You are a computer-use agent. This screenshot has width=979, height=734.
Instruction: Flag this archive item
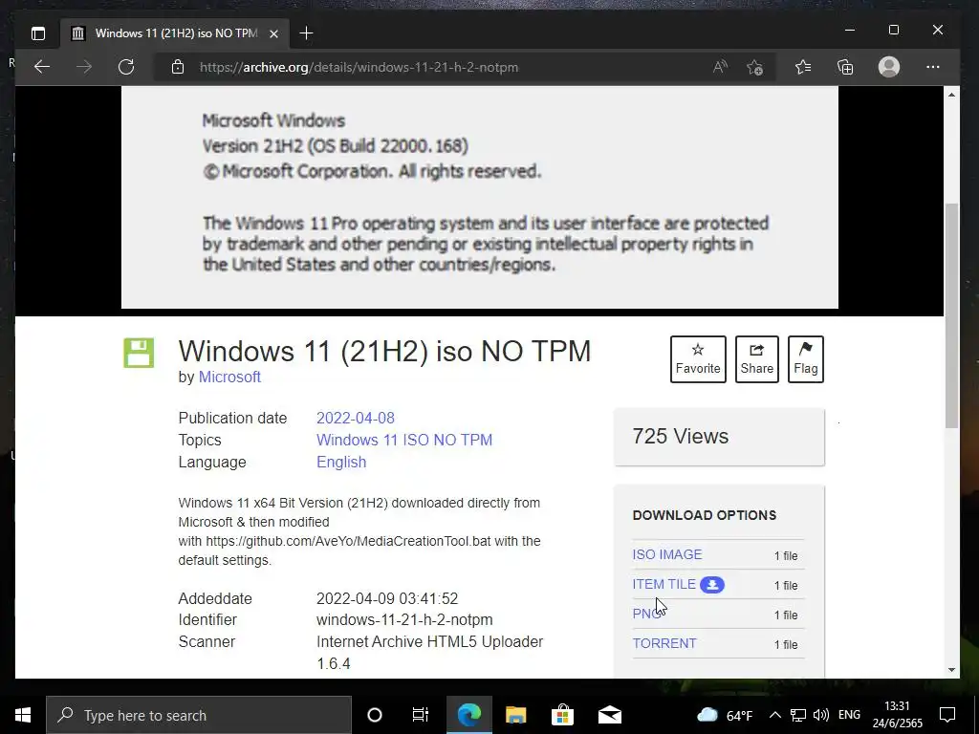805,359
